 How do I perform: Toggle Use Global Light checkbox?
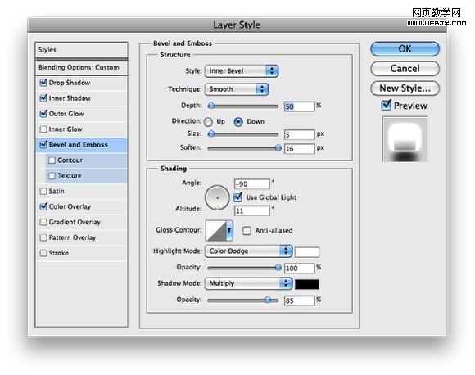pos(238,197)
